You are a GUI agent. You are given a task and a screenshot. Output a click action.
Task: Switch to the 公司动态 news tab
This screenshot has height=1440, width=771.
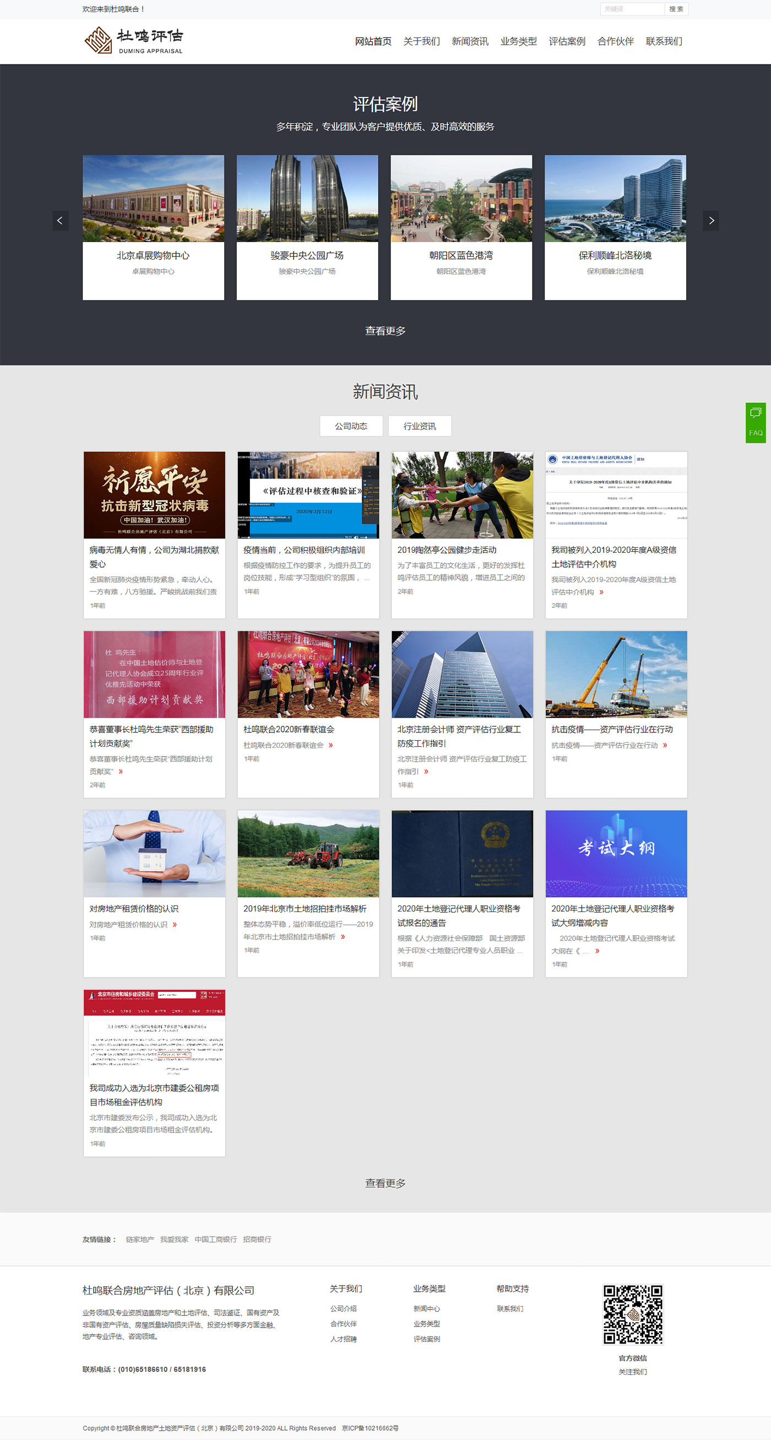coord(351,426)
